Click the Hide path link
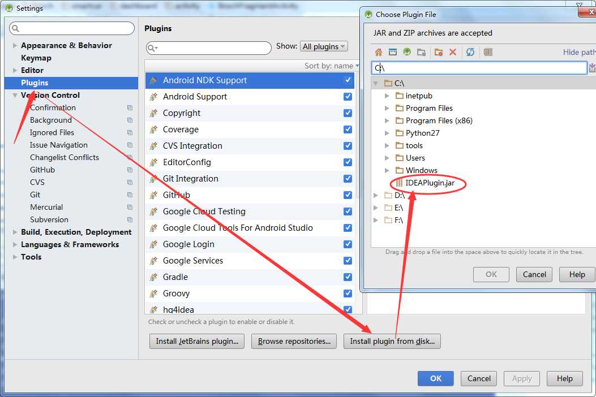 [x=579, y=53]
